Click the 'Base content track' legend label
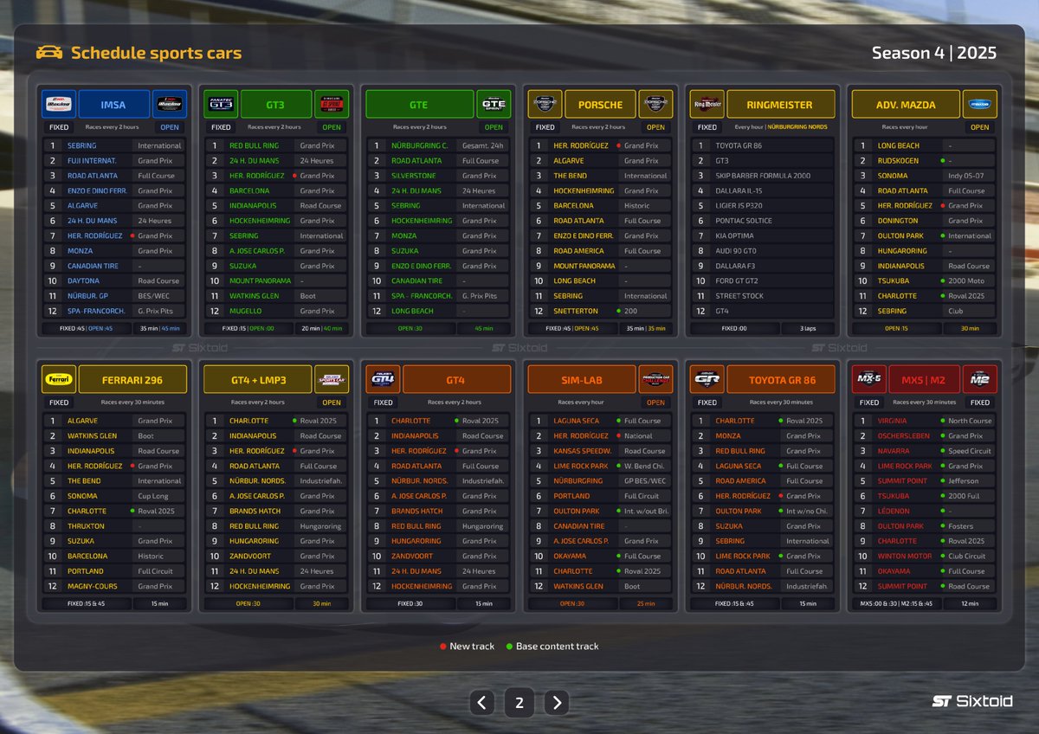The image size is (1039, 734). click(x=557, y=646)
